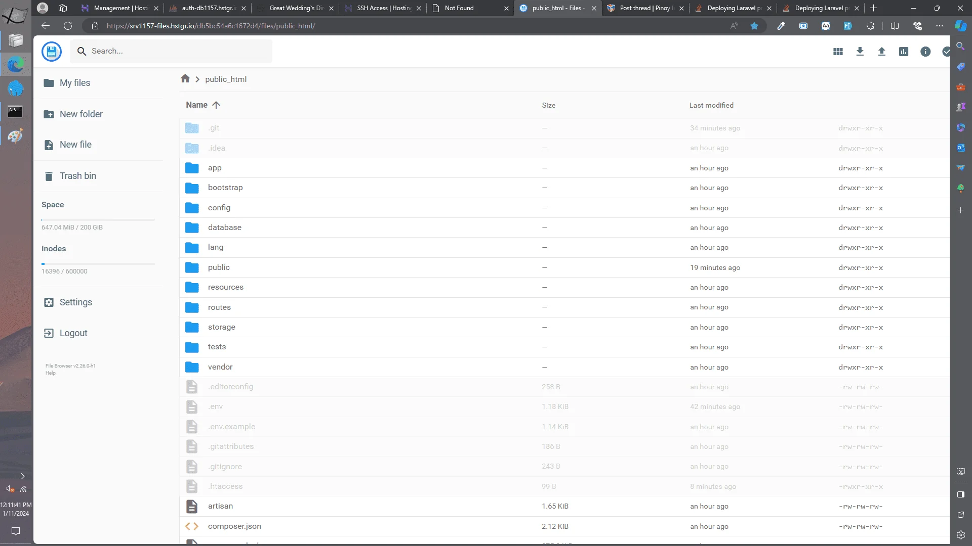Select the bootstrap folder row
The width and height of the screenshot is (972, 546).
(564, 188)
